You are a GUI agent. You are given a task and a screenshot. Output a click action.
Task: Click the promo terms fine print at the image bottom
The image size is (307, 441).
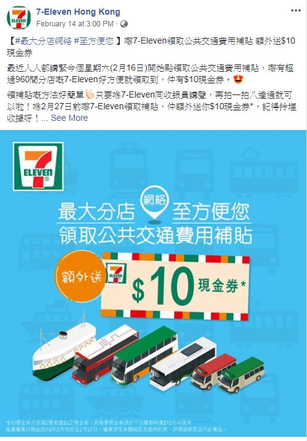click(115, 426)
